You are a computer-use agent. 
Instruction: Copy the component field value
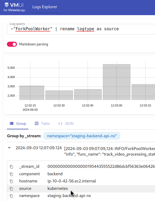[x=11, y=174]
